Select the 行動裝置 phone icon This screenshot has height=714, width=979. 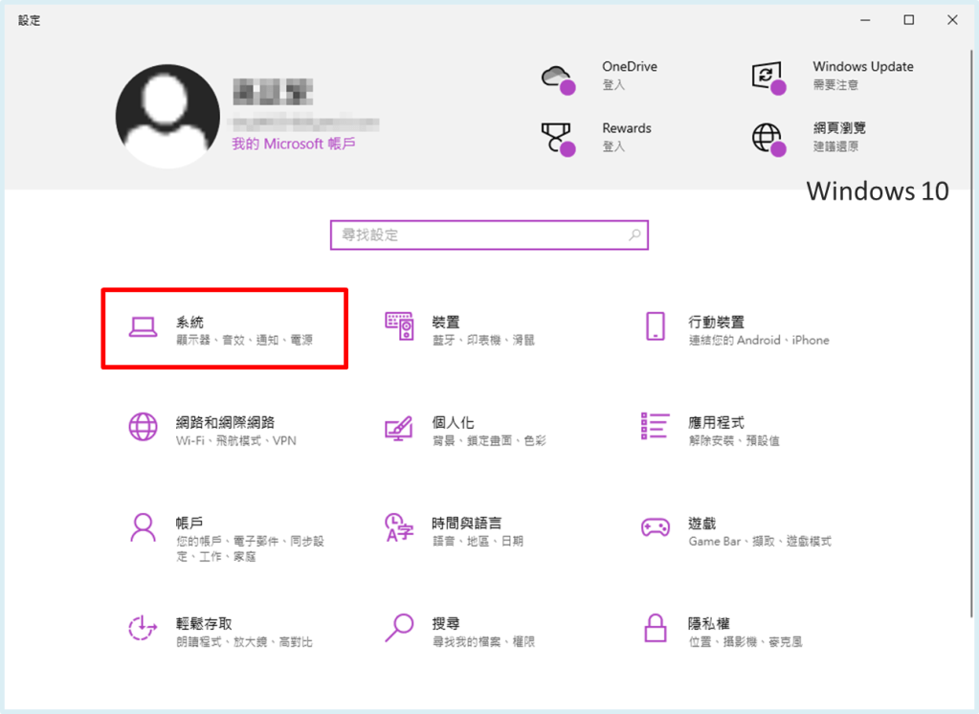(x=656, y=326)
